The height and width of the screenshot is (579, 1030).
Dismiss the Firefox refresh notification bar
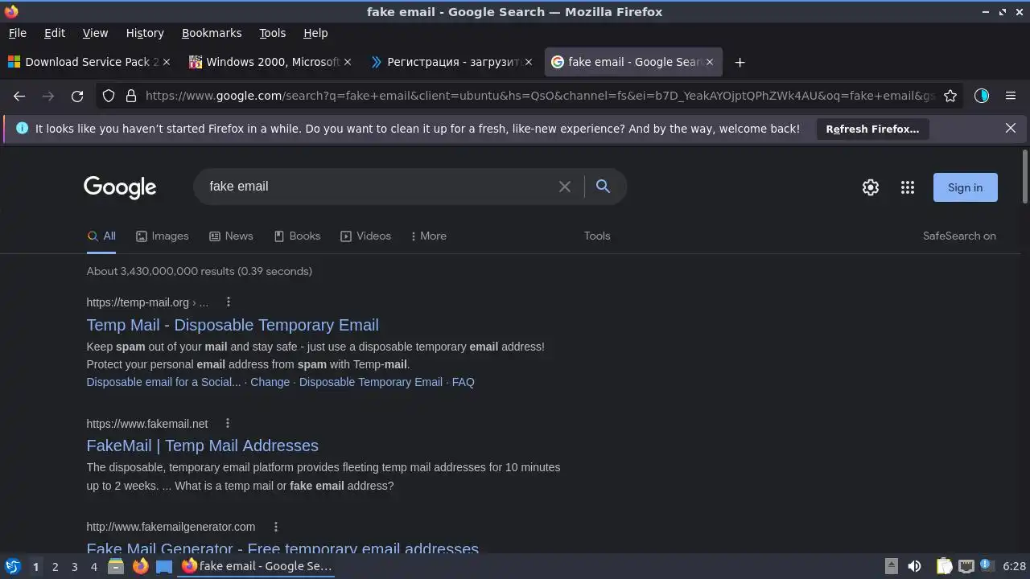tap(1011, 128)
